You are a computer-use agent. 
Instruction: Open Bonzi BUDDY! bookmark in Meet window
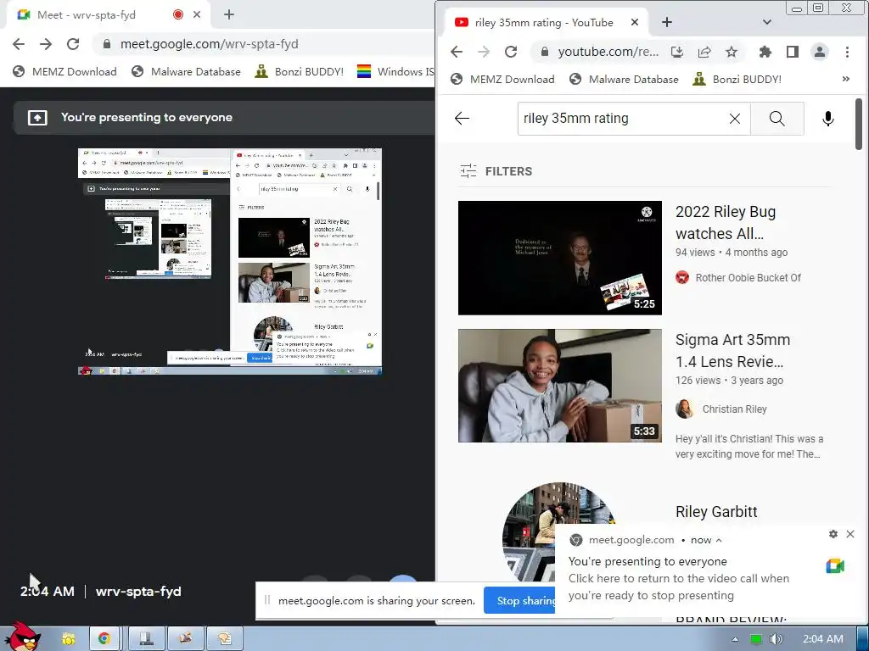300,71
